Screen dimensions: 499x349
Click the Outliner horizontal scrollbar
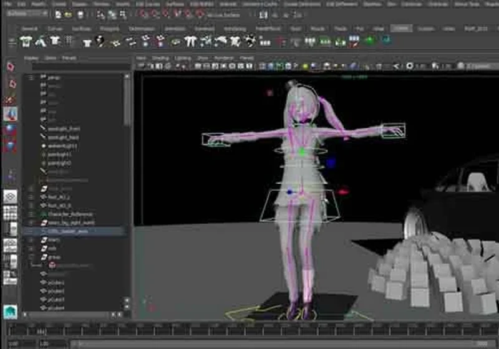[68, 315]
